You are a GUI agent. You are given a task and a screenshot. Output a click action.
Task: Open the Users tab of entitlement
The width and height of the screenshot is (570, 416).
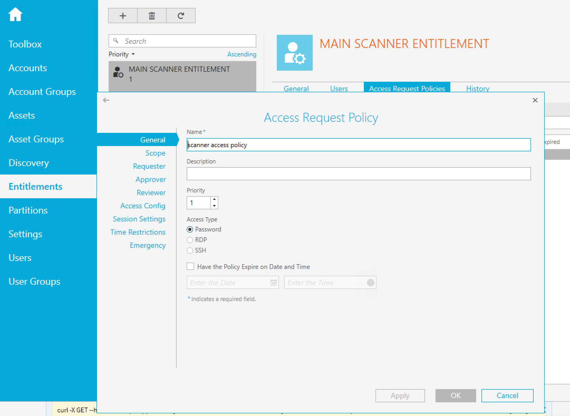click(x=339, y=89)
